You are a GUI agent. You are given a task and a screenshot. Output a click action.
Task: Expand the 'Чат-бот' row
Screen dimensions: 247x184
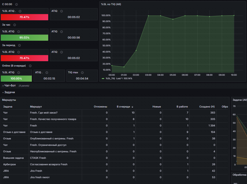point(10,86)
